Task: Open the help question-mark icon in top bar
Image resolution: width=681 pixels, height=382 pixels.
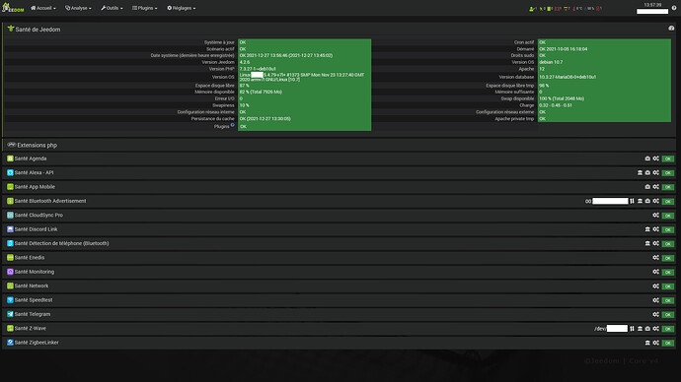Action: pos(674,8)
